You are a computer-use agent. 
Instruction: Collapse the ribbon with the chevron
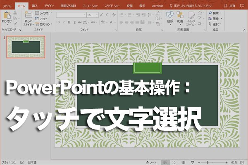[x=244, y=30]
